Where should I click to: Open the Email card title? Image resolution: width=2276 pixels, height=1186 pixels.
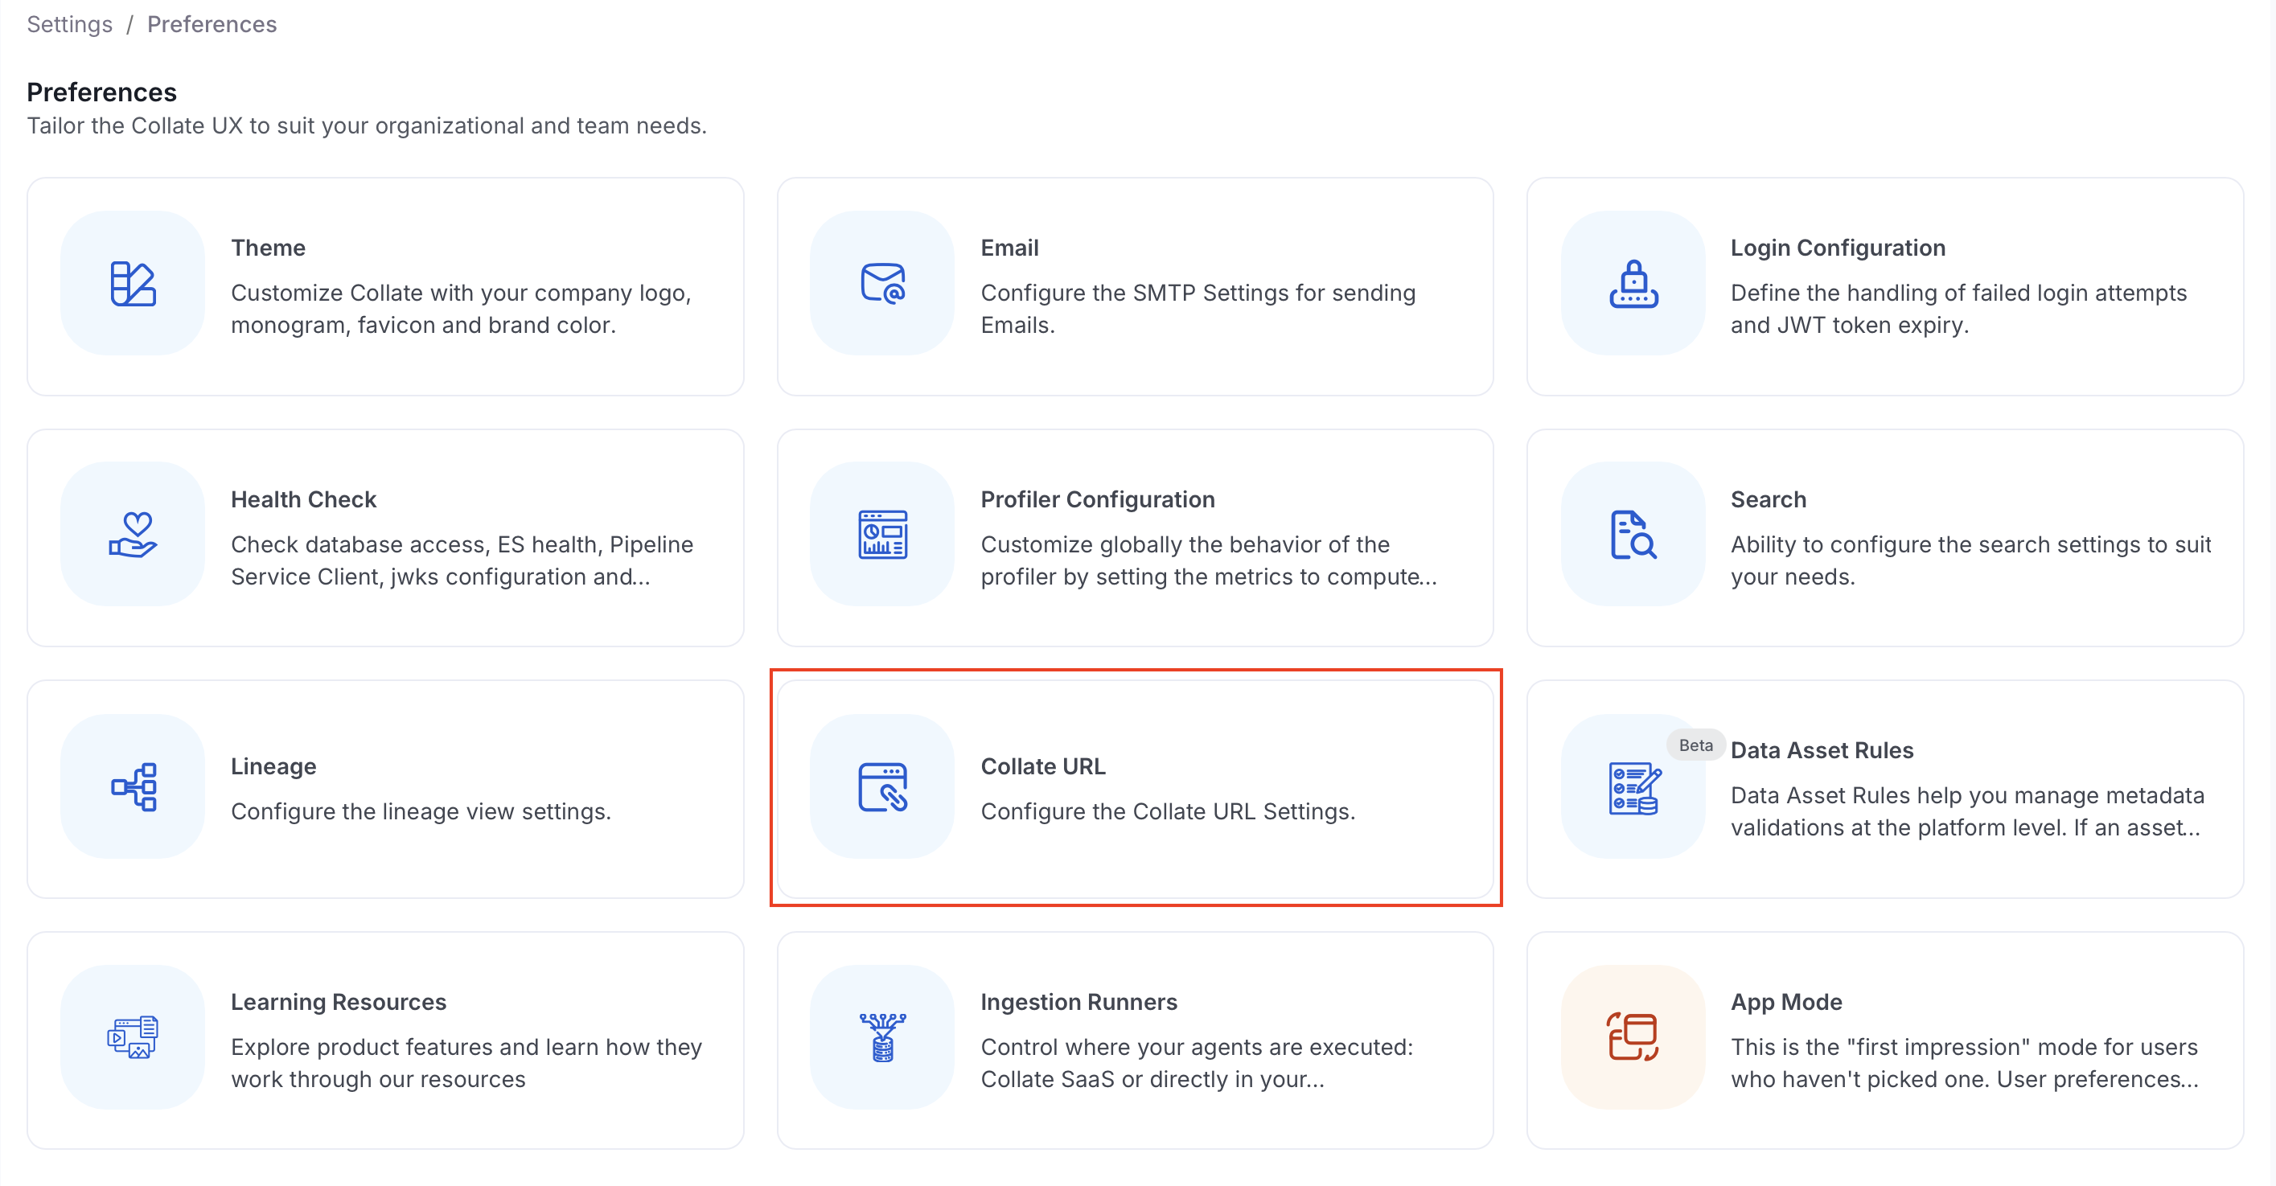click(x=1009, y=248)
